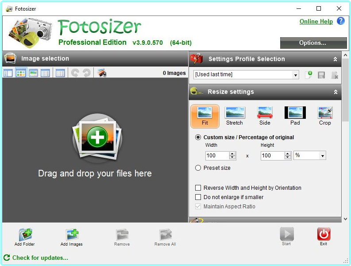Viewport: 351px width, 266px height.
Task: Click the Add Images icon
Action: point(72,235)
